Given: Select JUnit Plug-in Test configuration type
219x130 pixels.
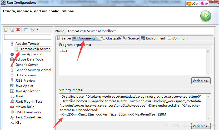Looking at the screenshot, I should click(x=29, y=102).
